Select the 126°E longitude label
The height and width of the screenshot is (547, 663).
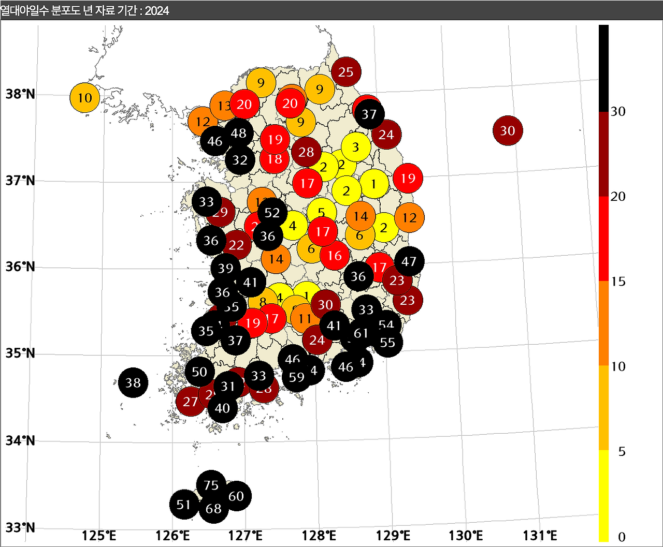coord(172,535)
